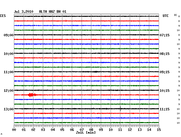181x137 pixels.
Task: Click the 'UTC' column header
Action: (165, 16)
